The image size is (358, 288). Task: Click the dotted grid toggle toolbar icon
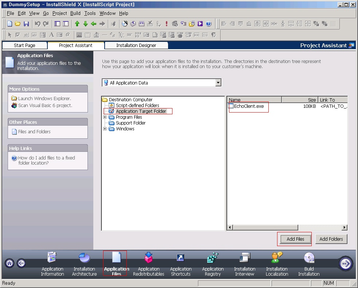point(333,24)
